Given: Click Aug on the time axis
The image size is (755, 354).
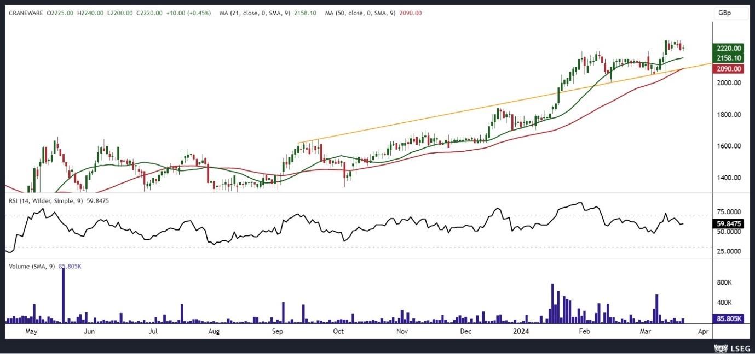Looking at the screenshot, I should point(214,332).
